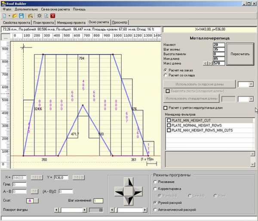
Task: Select 'Автоматический раскрой' mode
Action: [x=155, y=209]
